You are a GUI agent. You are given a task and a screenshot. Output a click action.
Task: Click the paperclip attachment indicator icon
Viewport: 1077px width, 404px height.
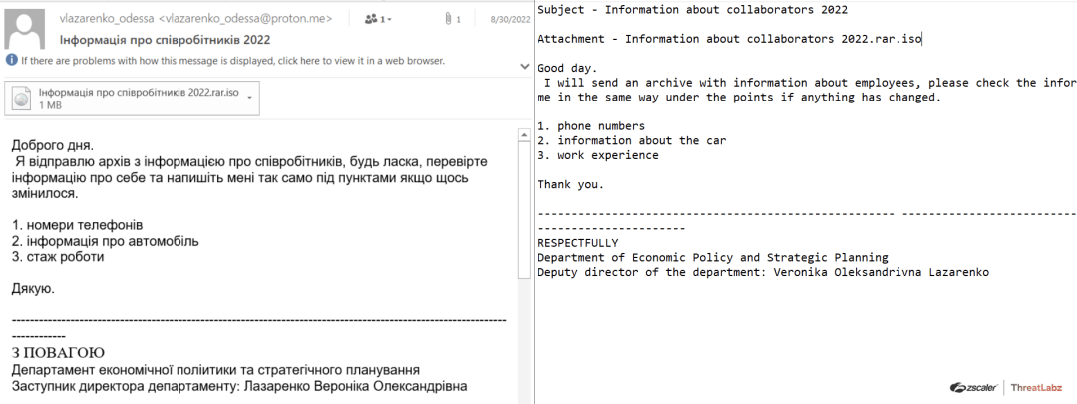[x=449, y=19]
